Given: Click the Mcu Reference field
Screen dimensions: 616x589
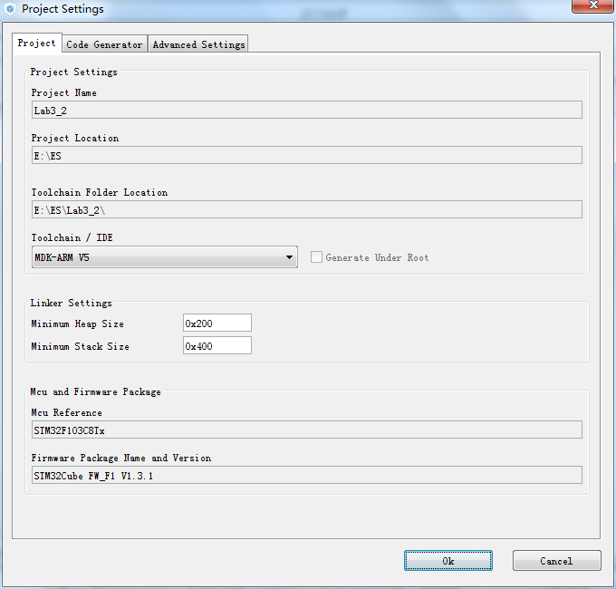Looking at the screenshot, I should (x=306, y=430).
